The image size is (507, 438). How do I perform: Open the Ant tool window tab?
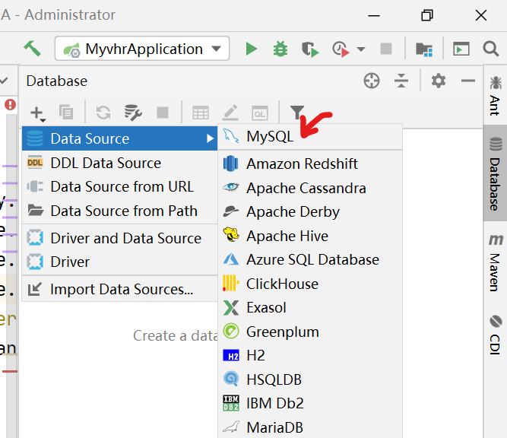pyautogui.click(x=495, y=95)
